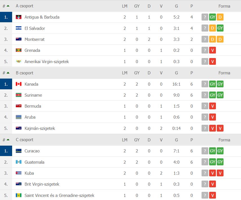Click the red V form badge for Bermuda

coord(213,106)
